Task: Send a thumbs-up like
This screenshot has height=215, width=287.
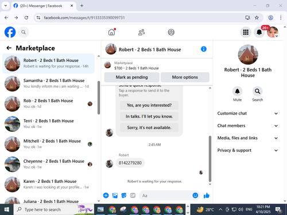Action: click(207, 196)
